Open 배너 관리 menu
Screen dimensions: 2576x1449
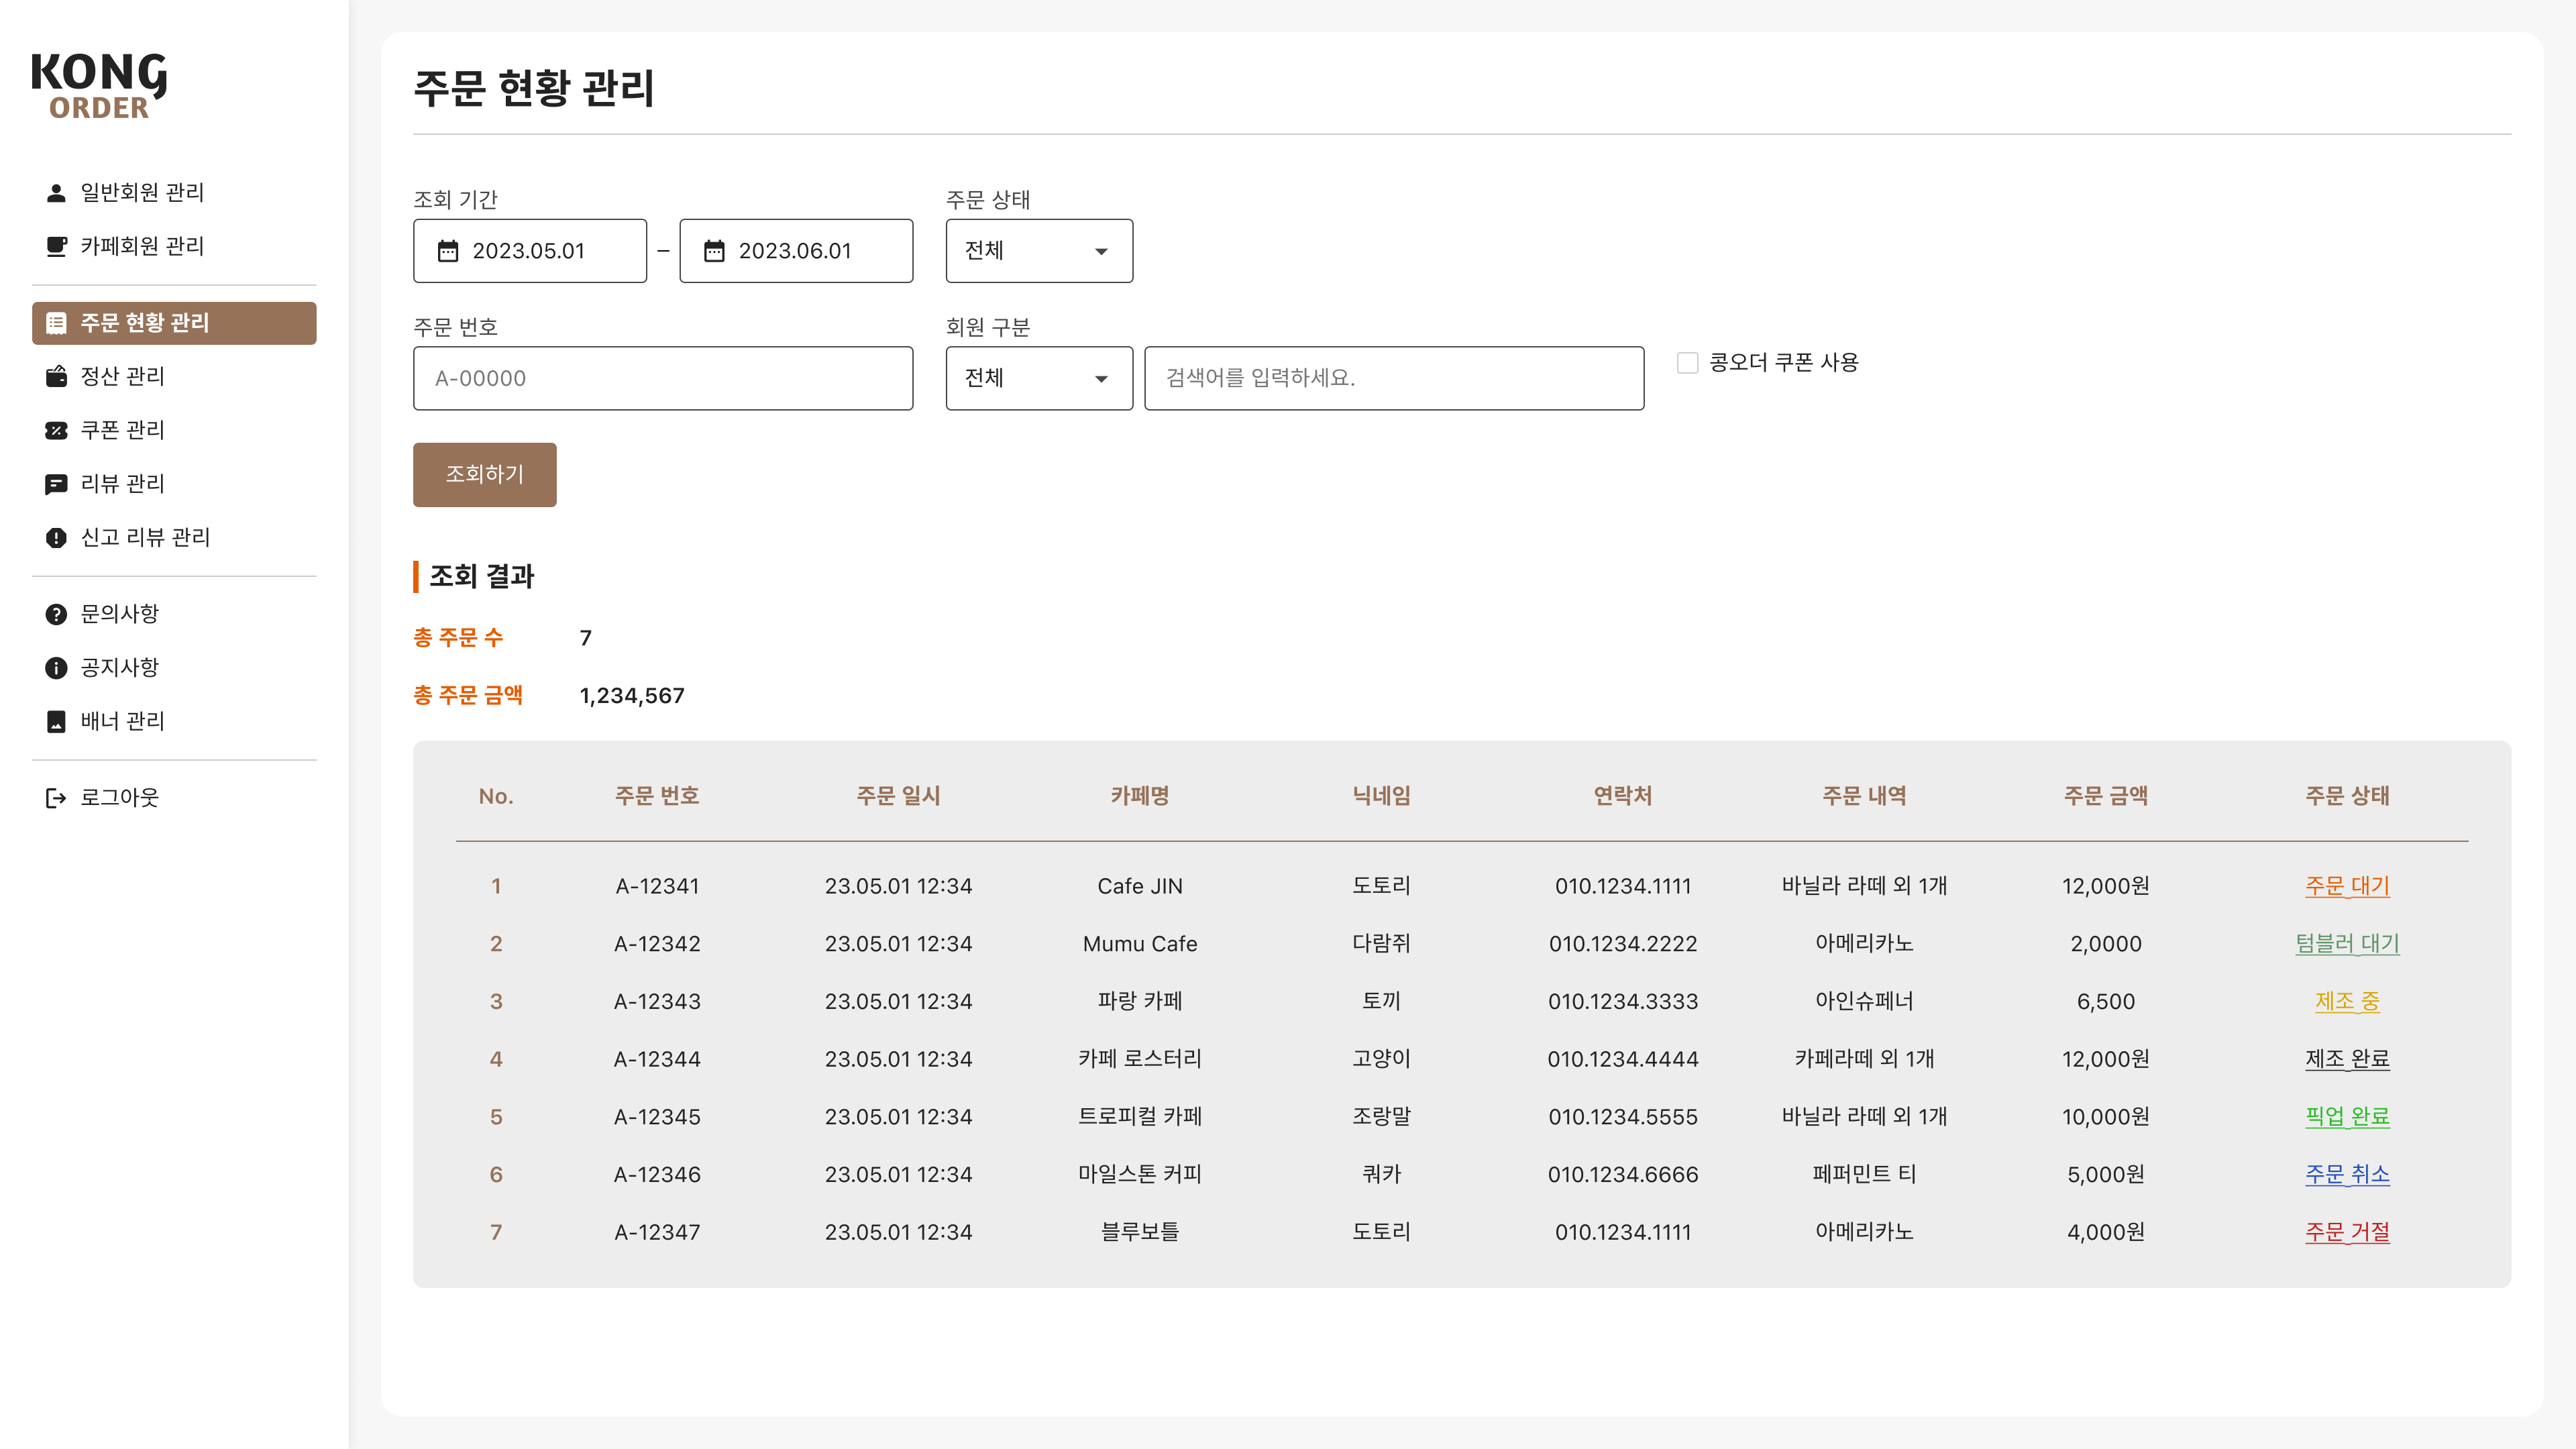click(x=174, y=722)
